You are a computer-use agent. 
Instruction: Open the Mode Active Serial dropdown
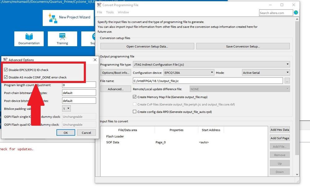point(266,73)
